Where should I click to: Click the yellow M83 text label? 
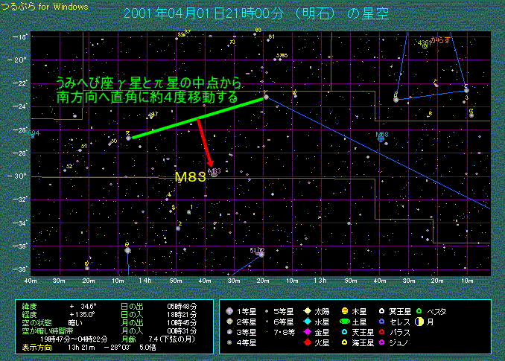(x=188, y=177)
